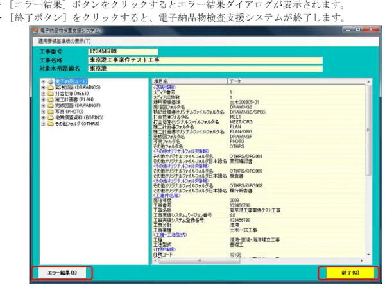
Task: Open the 適用要領基準版の表示(T) menu
Action: pos(64,41)
